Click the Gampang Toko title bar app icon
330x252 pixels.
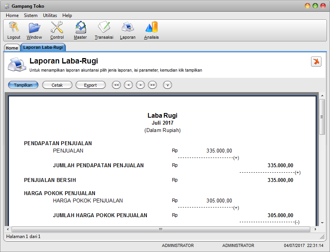click(x=7, y=6)
